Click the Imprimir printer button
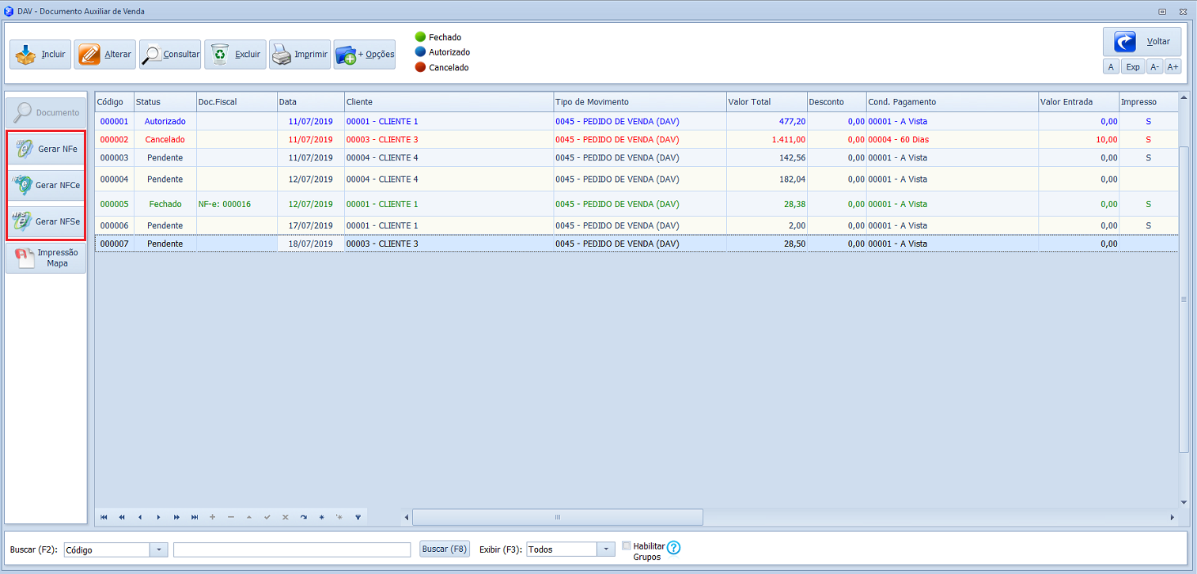The image size is (1197, 574). pyautogui.click(x=300, y=55)
